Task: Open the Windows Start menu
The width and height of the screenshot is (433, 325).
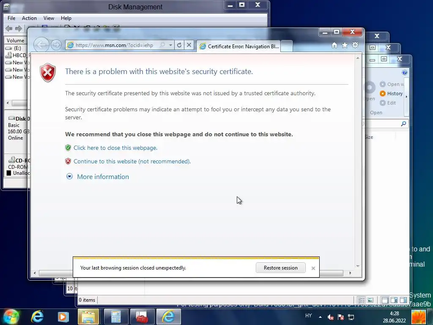Action: point(11,317)
